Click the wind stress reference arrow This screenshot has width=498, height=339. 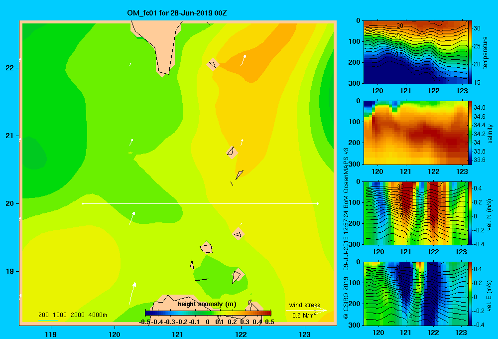(306, 310)
